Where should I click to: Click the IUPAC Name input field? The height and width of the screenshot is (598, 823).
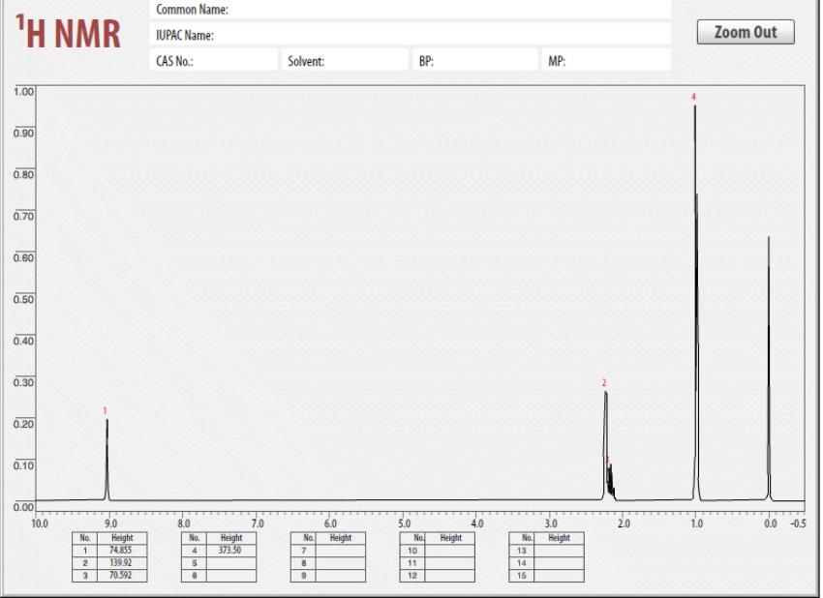click(x=416, y=33)
